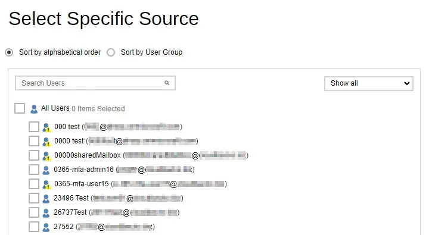Click the 0000 test user name
This screenshot has width=429, height=235.
click(x=69, y=141)
